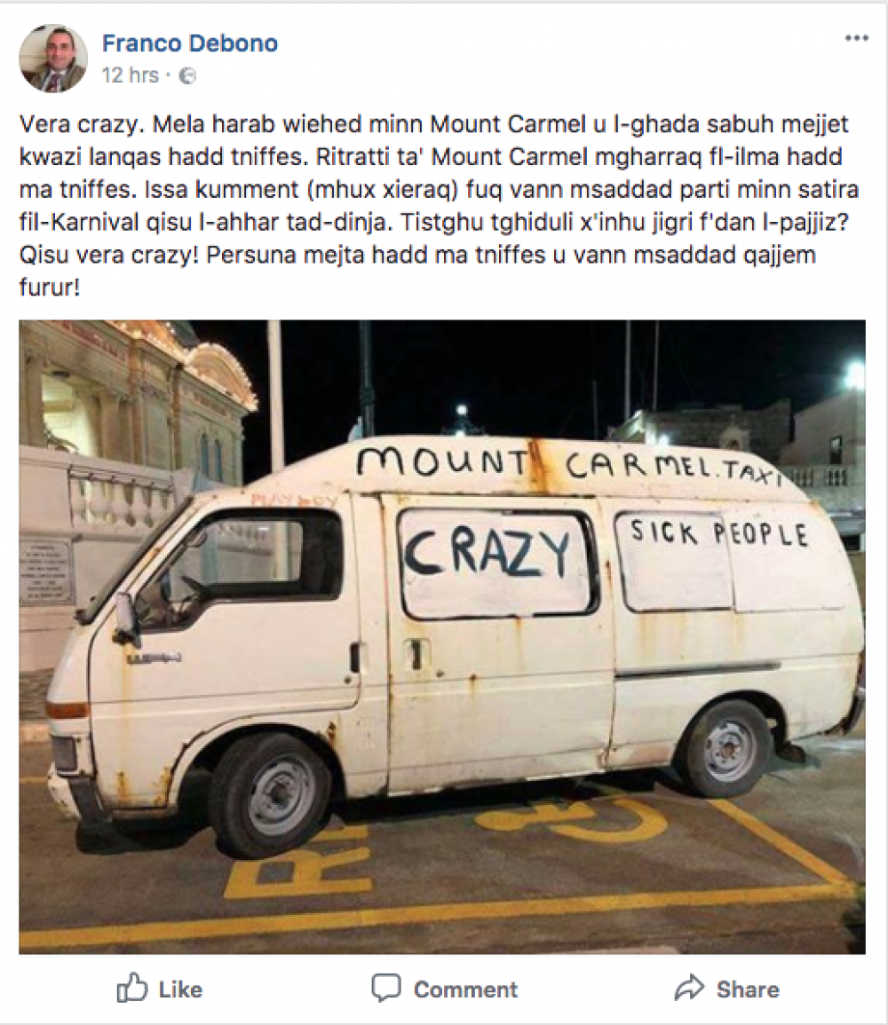888x1025 pixels.
Task: Open the white van photo attachment
Action: pos(442,636)
